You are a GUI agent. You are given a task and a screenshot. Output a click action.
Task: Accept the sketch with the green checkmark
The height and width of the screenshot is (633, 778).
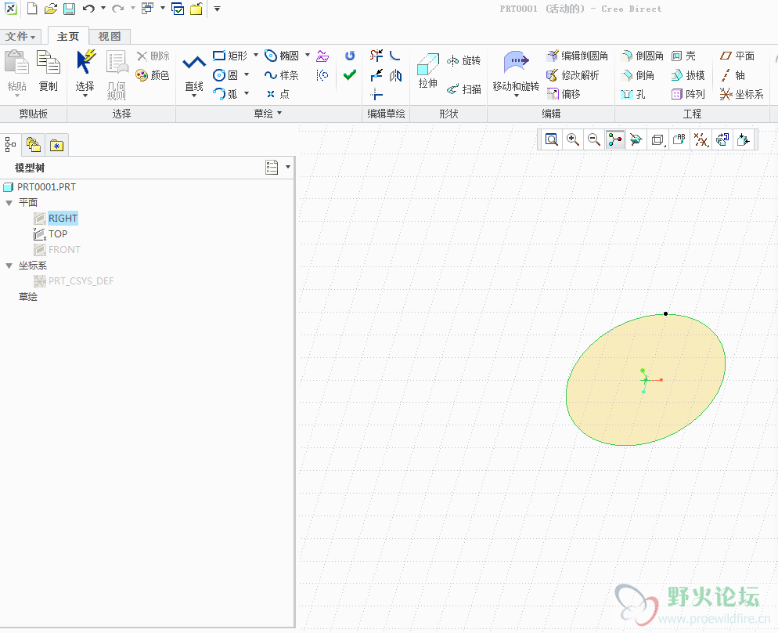(350, 75)
